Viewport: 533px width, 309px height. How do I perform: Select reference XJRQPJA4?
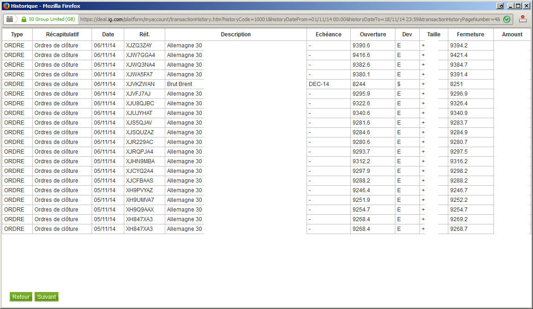[x=139, y=152]
